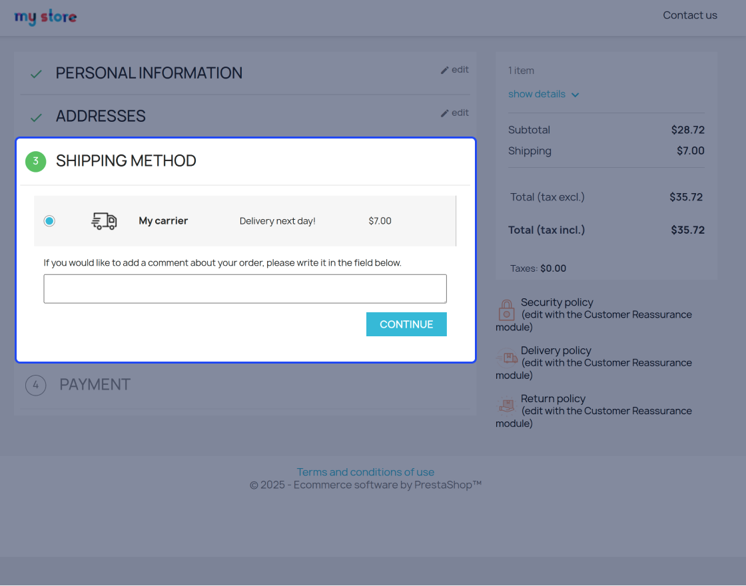The width and height of the screenshot is (746, 586).
Task: Click the Security policy lock icon
Action: click(x=506, y=310)
